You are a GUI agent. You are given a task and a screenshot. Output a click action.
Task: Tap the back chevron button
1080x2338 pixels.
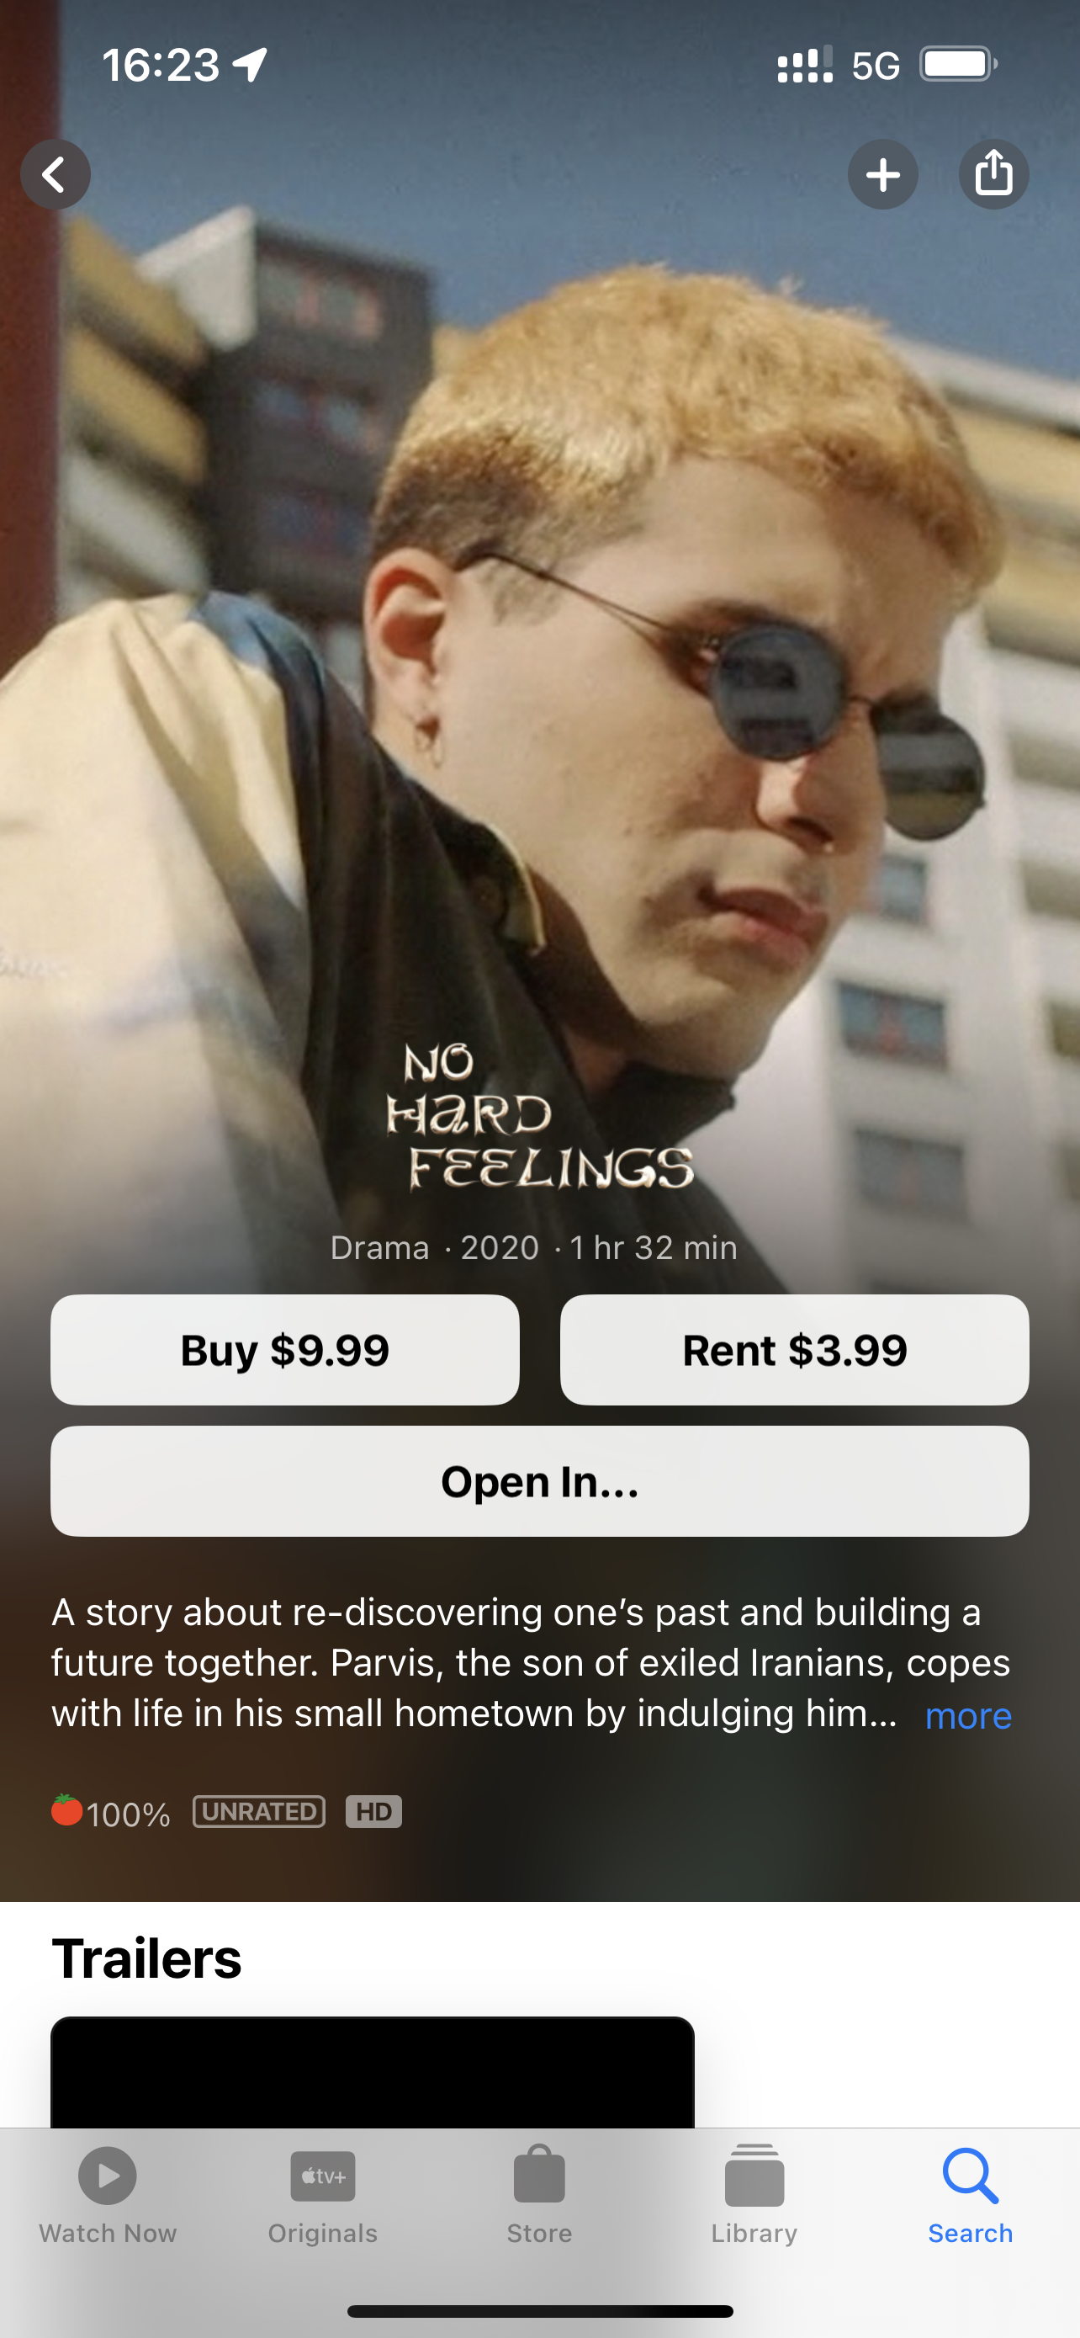tap(56, 174)
